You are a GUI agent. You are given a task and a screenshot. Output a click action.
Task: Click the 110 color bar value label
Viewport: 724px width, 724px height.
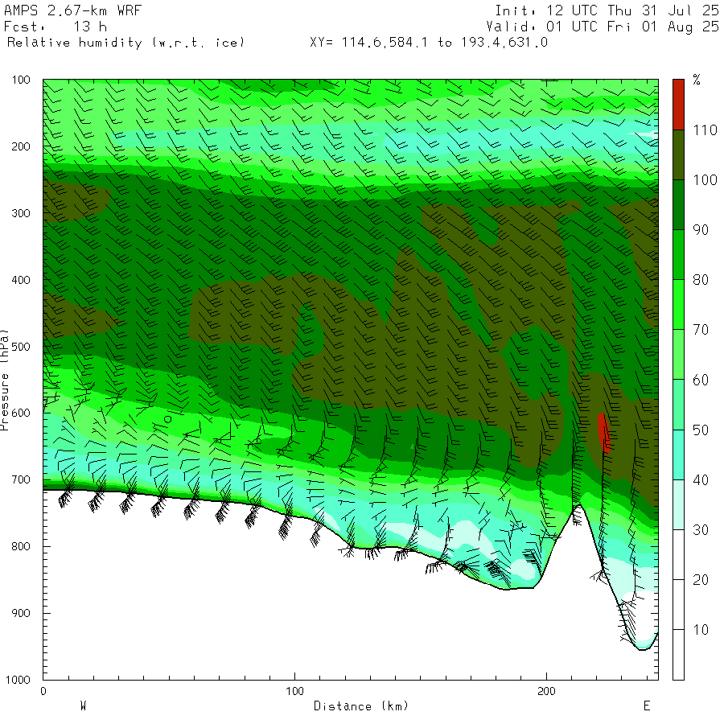tap(705, 130)
